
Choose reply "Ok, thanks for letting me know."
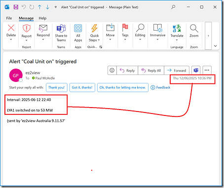[x=123, y=87]
